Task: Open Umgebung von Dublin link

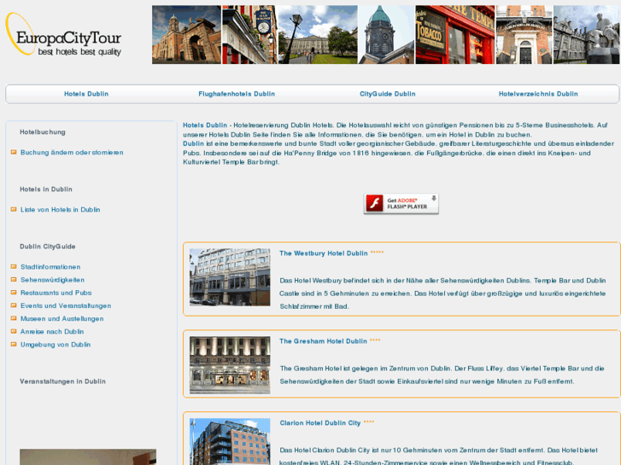Action: 56,345
